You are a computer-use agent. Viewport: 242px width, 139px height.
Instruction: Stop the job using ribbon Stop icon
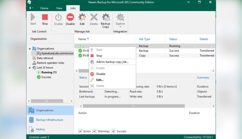point(45,17)
